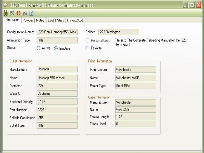Click the case Manufacturer field Winchester
This screenshot has height=153, width=204.
[x=136, y=103]
